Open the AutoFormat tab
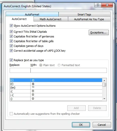Viewport: 117px width, 131px height. click(x=32, y=14)
